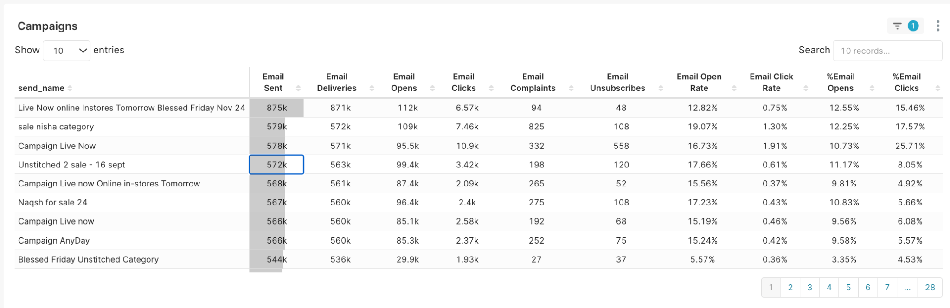Sort table by Email Open Rate
950x308 pixels.
[734, 88]
